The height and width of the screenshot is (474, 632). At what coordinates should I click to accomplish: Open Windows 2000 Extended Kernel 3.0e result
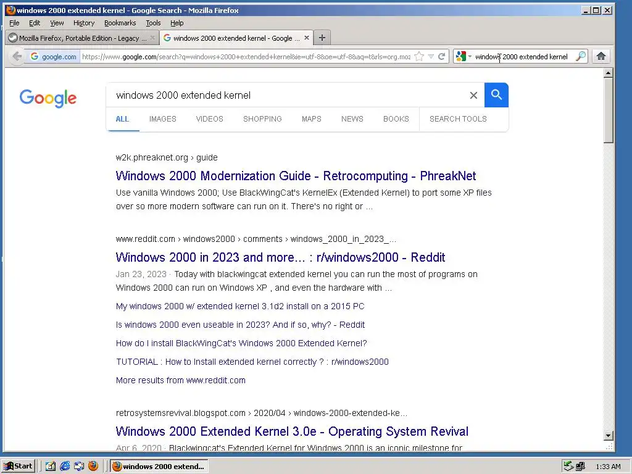pos(292,431)
